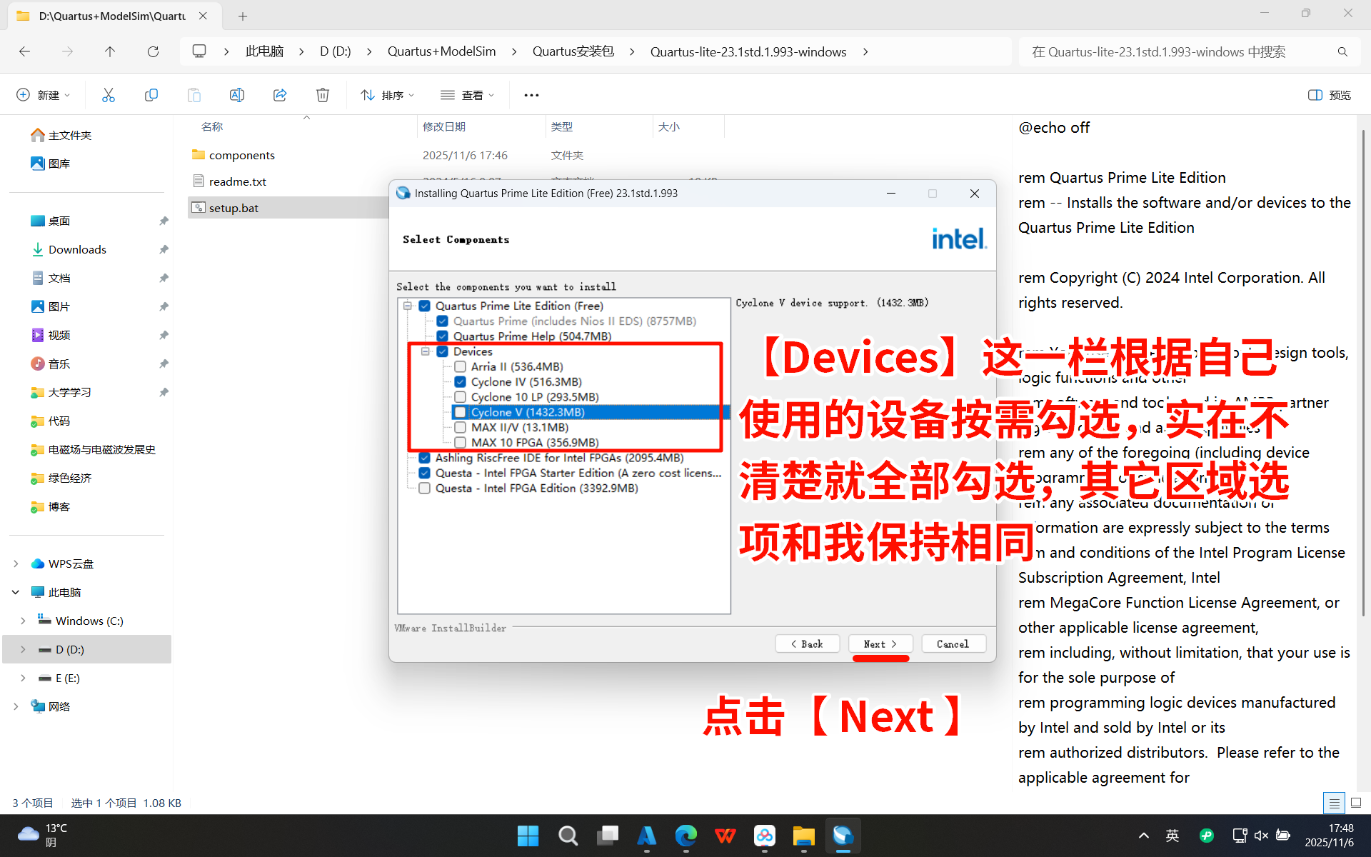1371x857 pixels.
Task: Uncheck Ashling RiscFree IDE component
Action: point(425,458)
